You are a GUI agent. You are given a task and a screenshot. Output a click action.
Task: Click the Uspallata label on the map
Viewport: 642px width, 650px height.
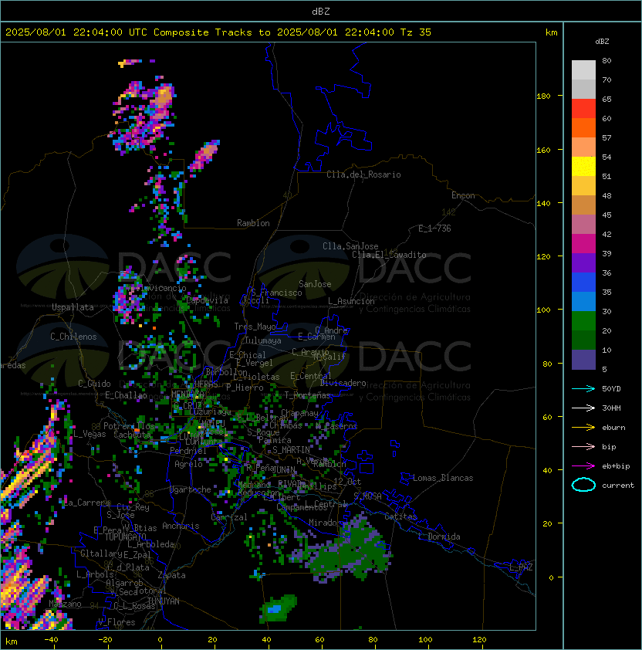pyautogui.click(x=73, y=307)
